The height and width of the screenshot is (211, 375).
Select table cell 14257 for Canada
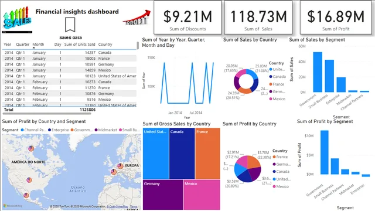[x=90, y=52]
